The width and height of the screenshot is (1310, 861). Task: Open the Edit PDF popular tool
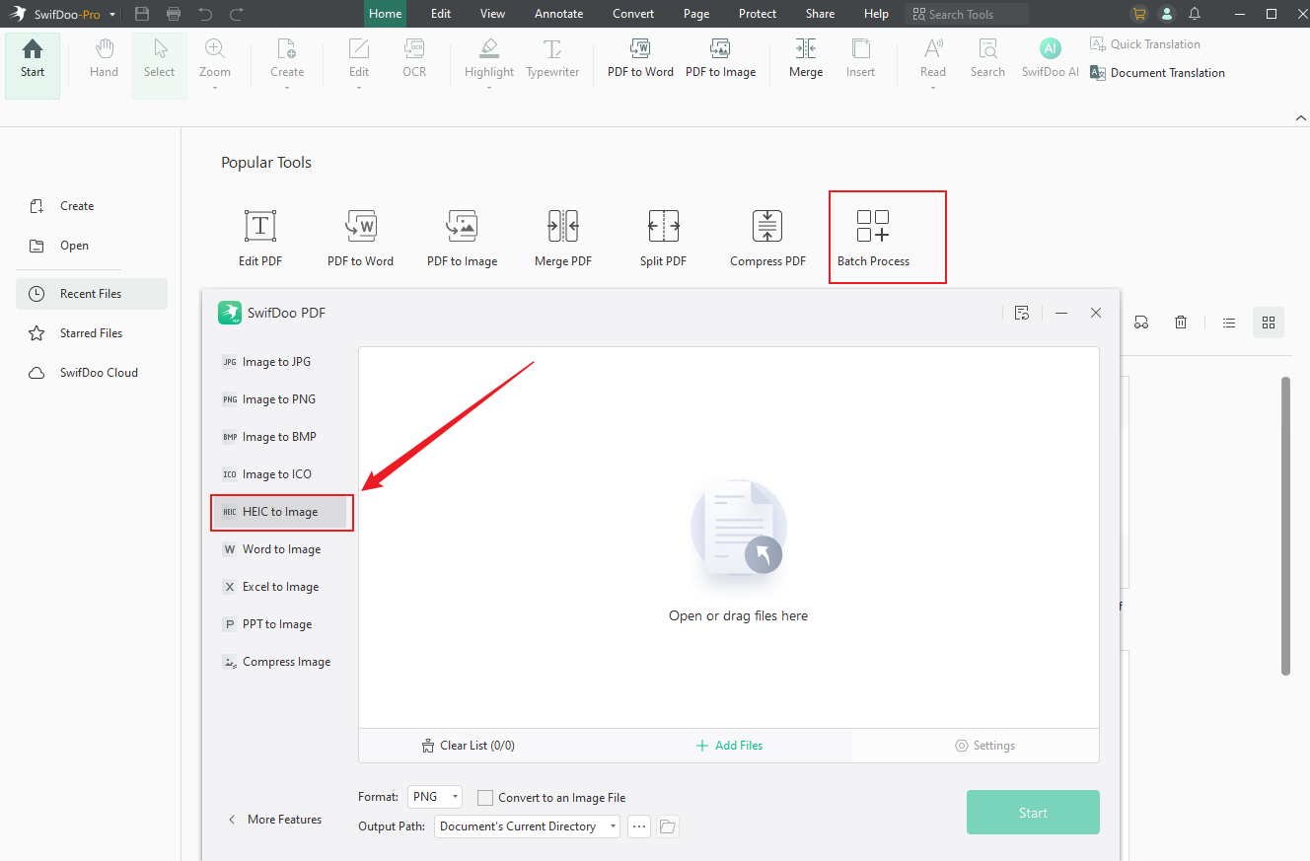[x=259, y=237]
